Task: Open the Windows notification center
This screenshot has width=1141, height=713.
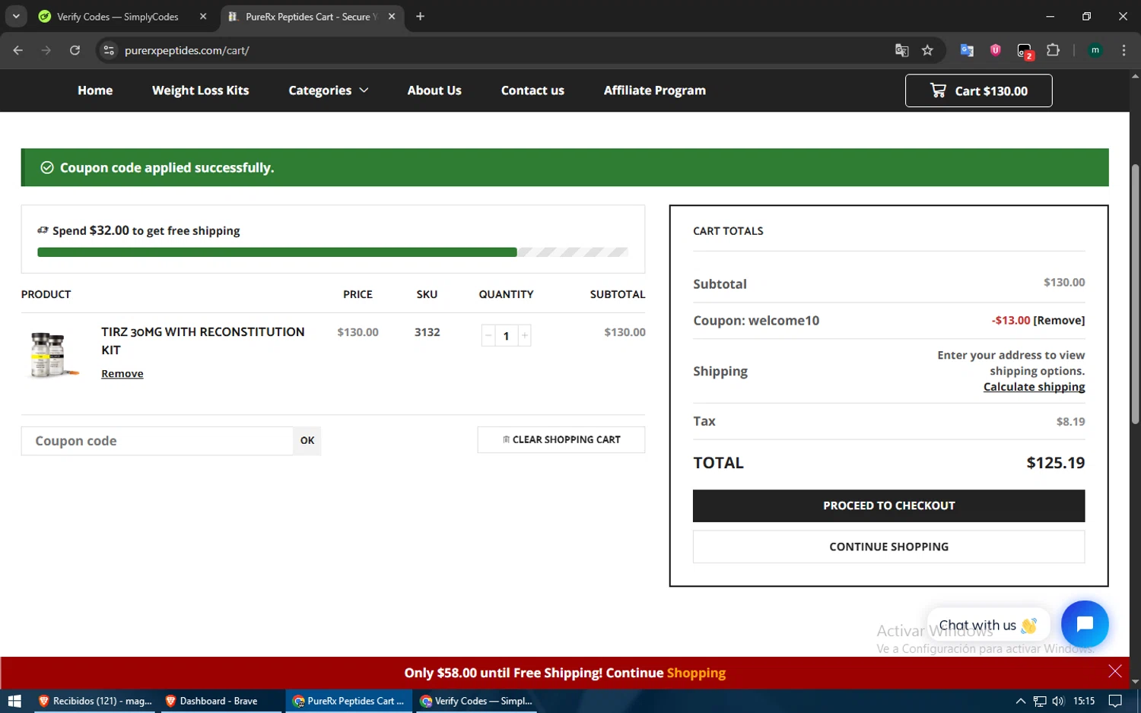Action: click(x=1115, y=701)
